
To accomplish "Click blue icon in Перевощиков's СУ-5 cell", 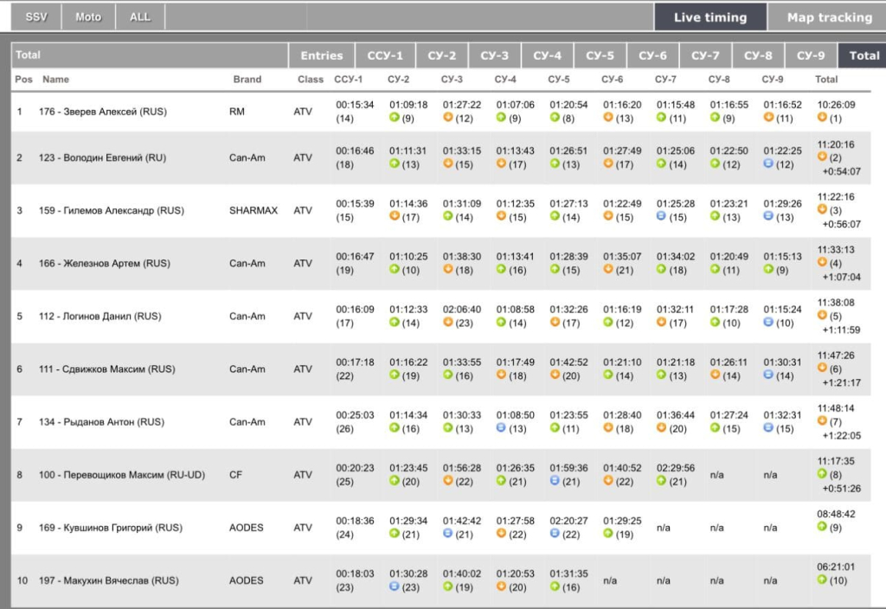I will [x=555, y=480].
